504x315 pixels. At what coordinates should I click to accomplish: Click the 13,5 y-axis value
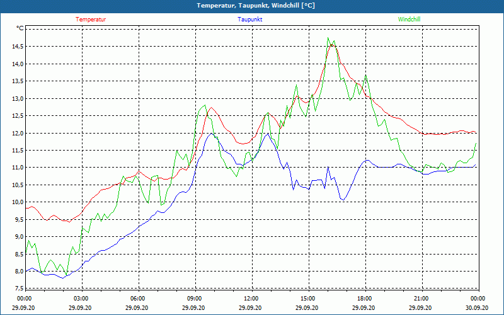click(18, 81)
